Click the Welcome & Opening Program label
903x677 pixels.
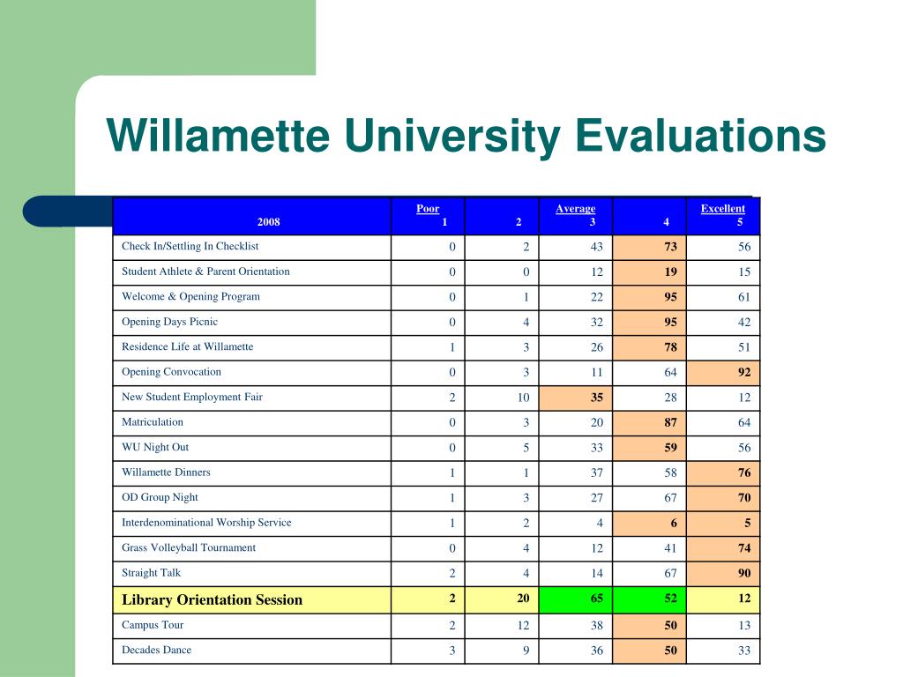click(x=190, y=296)
